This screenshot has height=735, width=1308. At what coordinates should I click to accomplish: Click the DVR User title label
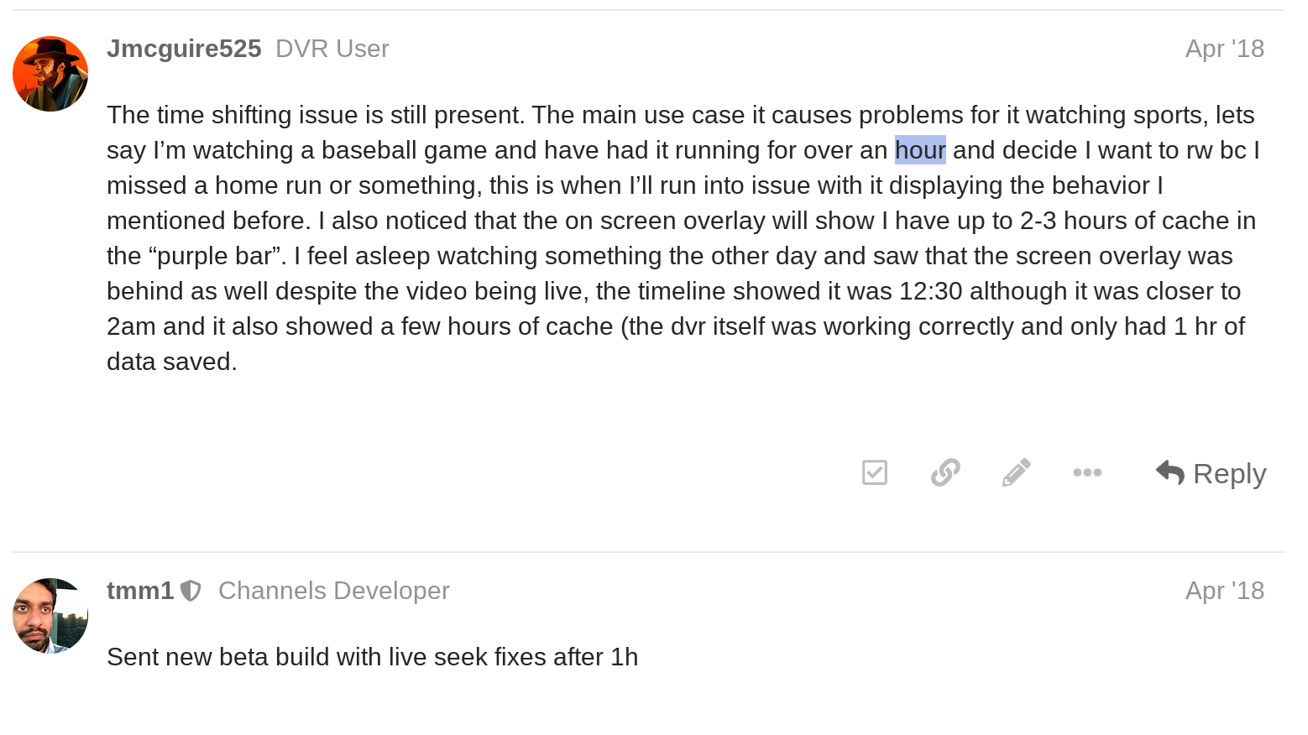(332, 49)
